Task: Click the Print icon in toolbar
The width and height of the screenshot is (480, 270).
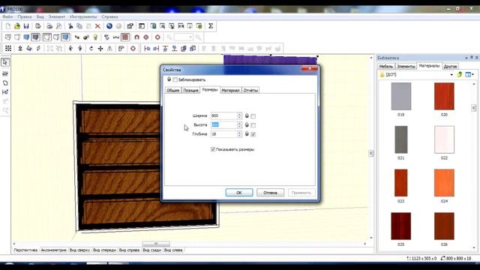Action: (x=49, y=26)
